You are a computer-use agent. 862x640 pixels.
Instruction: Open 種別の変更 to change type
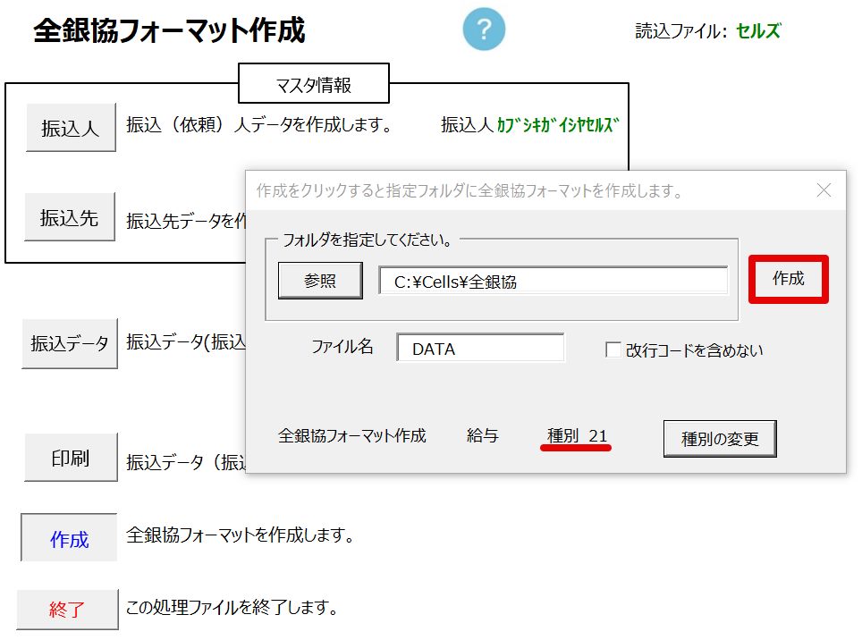click(719, 439)
